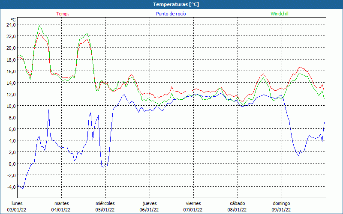Image resolution: width=343 pixels, height=214 pixels.
Task: Click the 24,0 y-axis label
Action: click(11, 25)
